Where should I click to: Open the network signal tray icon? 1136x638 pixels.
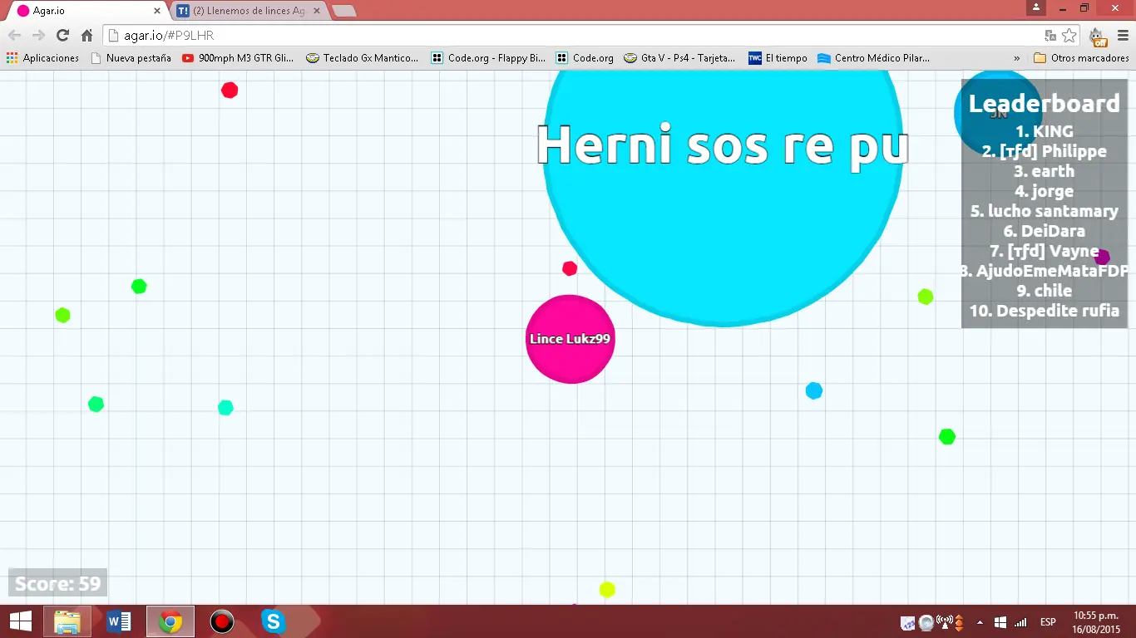(1020, 622)
